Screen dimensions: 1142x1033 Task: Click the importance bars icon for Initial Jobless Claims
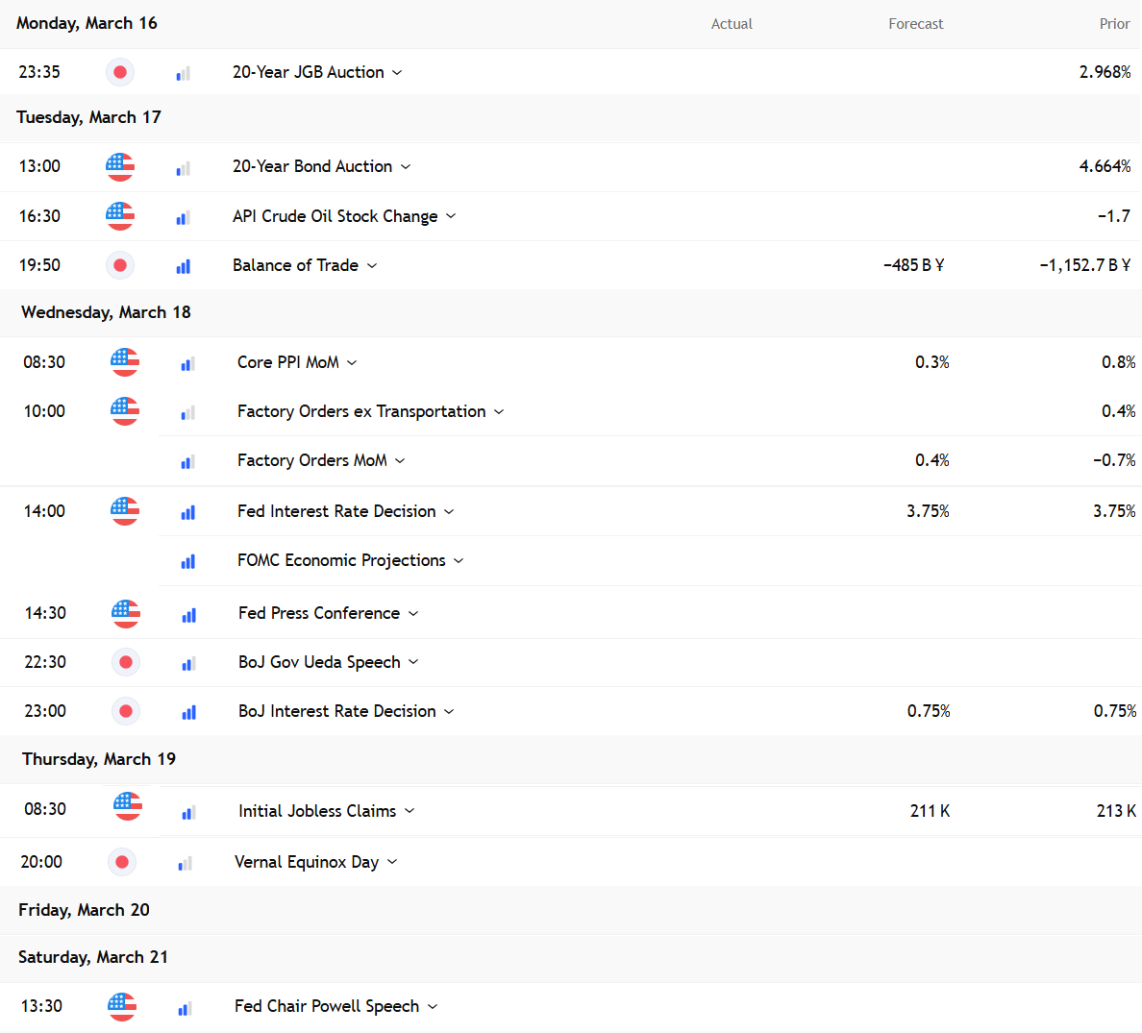pyautogui.click(x=188, y=812)
